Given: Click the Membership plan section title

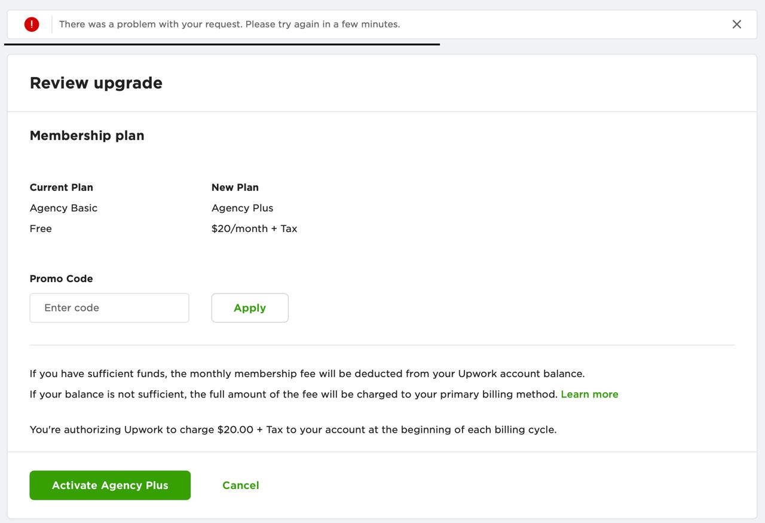Looking at the screenshot, I should [x=87, y=136].
